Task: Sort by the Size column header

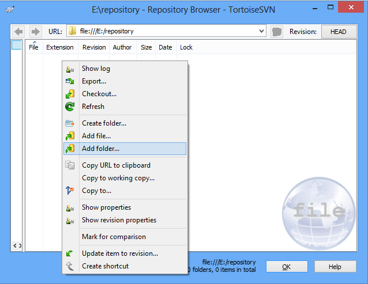Action: click(146, 47)
